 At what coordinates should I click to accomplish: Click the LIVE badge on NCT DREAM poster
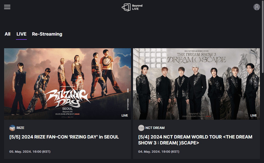(254, 116)
